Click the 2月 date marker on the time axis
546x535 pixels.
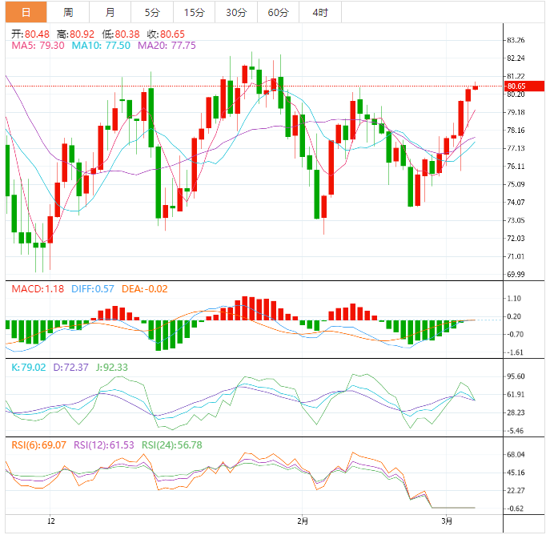click(302, 521)
